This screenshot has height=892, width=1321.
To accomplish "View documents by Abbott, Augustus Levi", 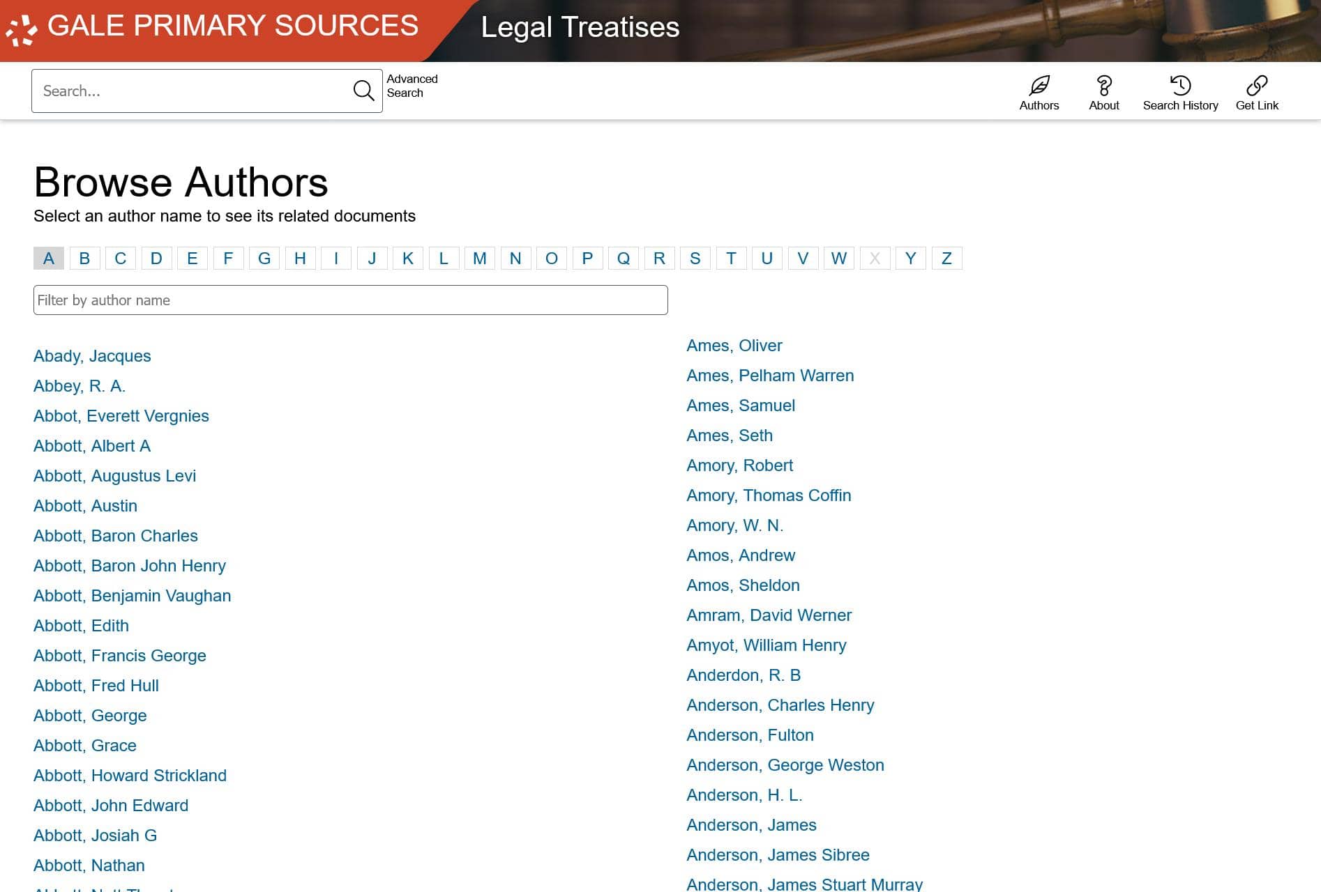I will (x=115, y=476).
